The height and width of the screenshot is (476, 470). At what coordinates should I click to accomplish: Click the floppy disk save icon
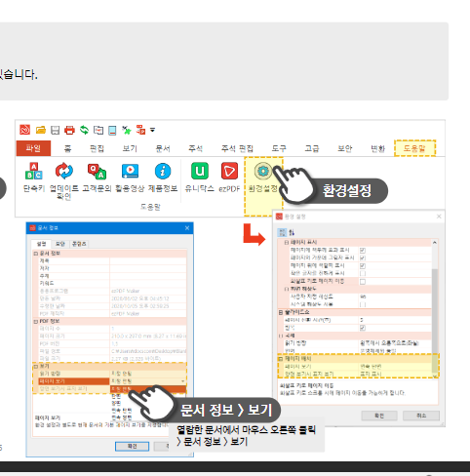click(x=56, y=130)
